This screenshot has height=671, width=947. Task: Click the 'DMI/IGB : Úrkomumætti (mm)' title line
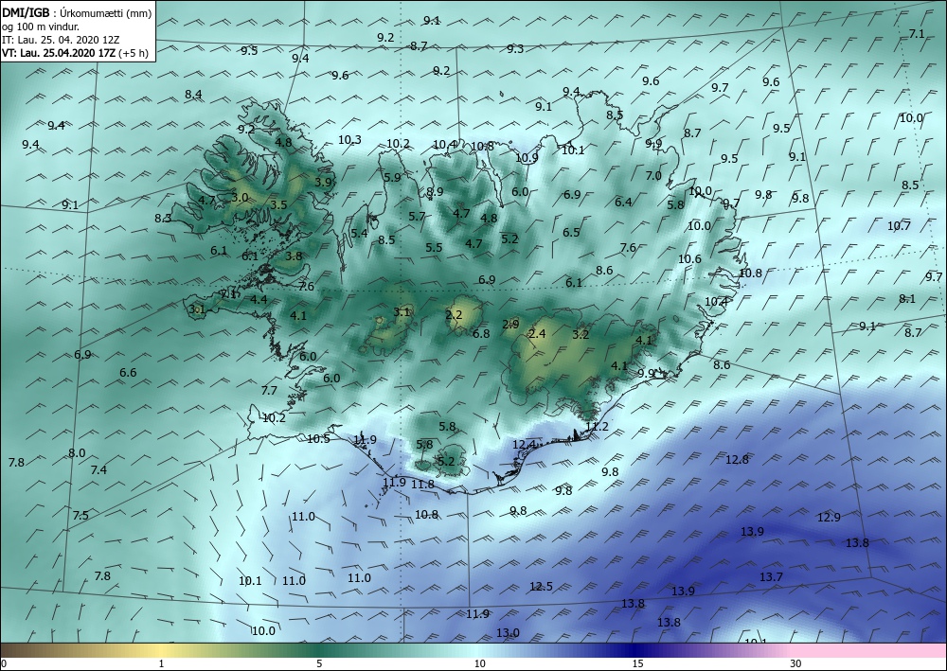pos(77,12)
